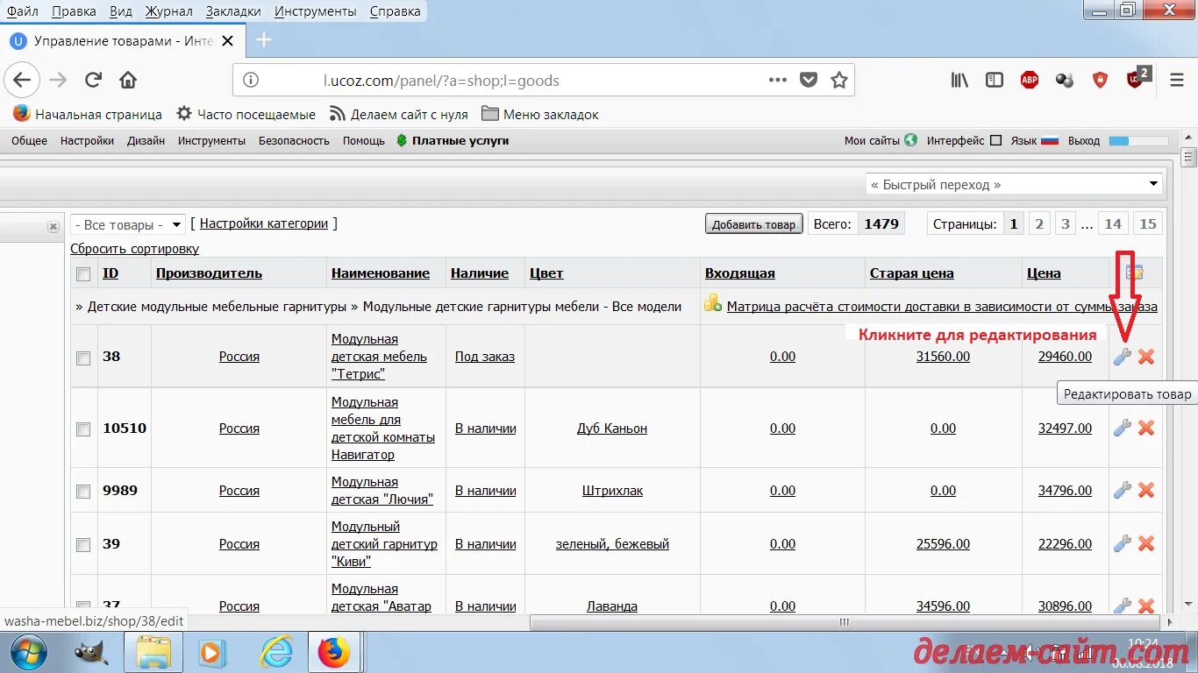This screenshot has height=673, width=1198.
Task: Reload the page
Action: coord(93,81)
